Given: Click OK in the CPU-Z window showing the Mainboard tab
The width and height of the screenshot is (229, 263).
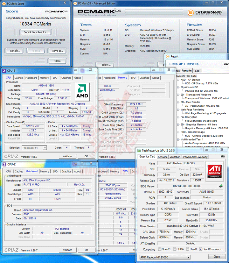Looking at the screenshot, I should pyautogui.click(x=87, y=250).
